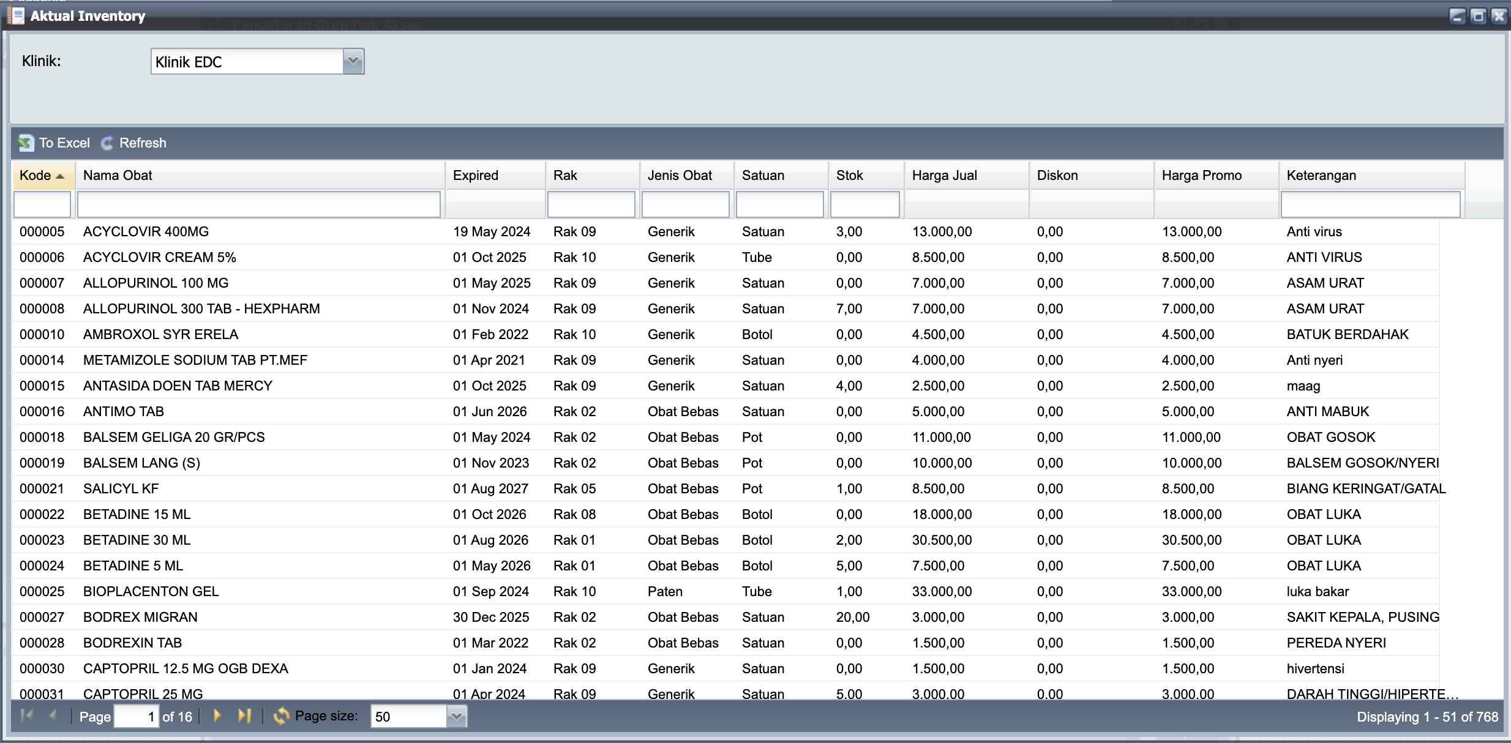Go to the next page arrow
Image resolution: width=1511 pixels, height=743 pixels.
217,715
